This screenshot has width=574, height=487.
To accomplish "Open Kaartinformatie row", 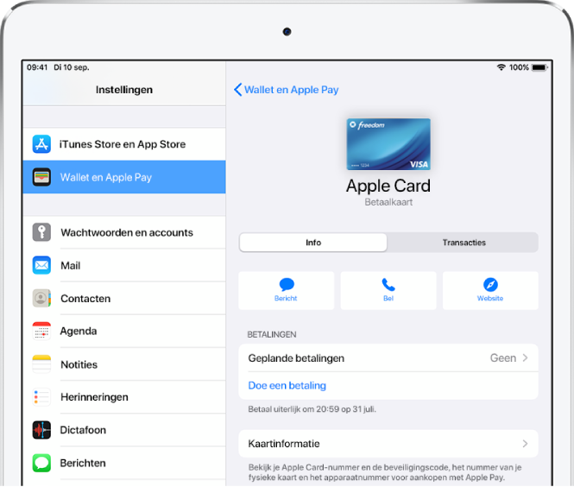I will pos(388,444).
